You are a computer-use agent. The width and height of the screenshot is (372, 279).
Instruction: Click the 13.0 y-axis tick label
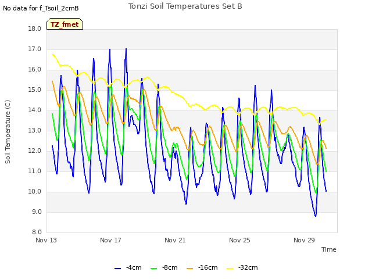(x=35, y=131)
